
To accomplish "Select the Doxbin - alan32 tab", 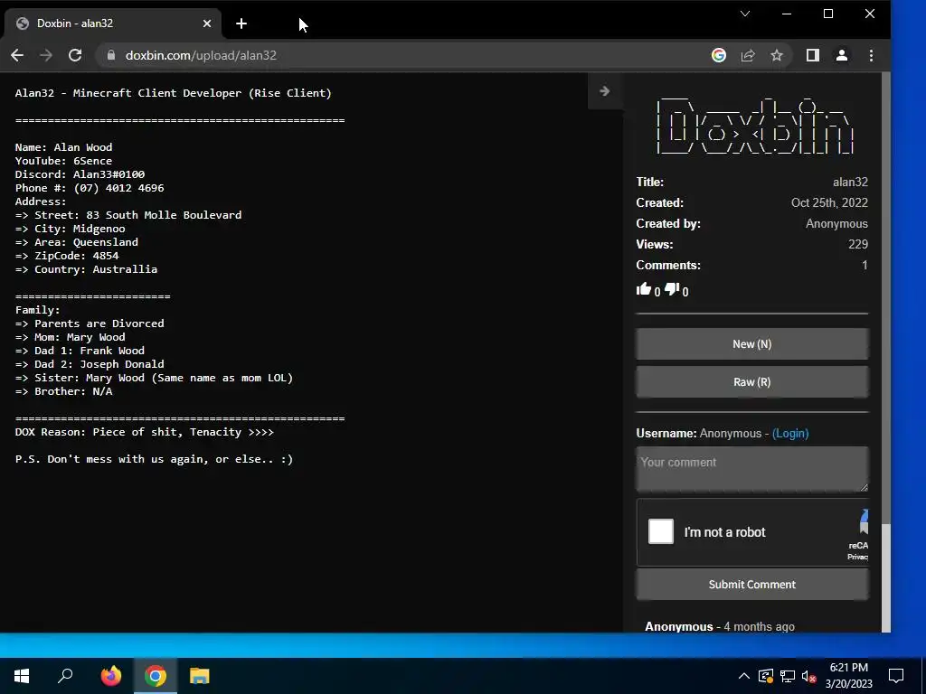I will point(112,23).
